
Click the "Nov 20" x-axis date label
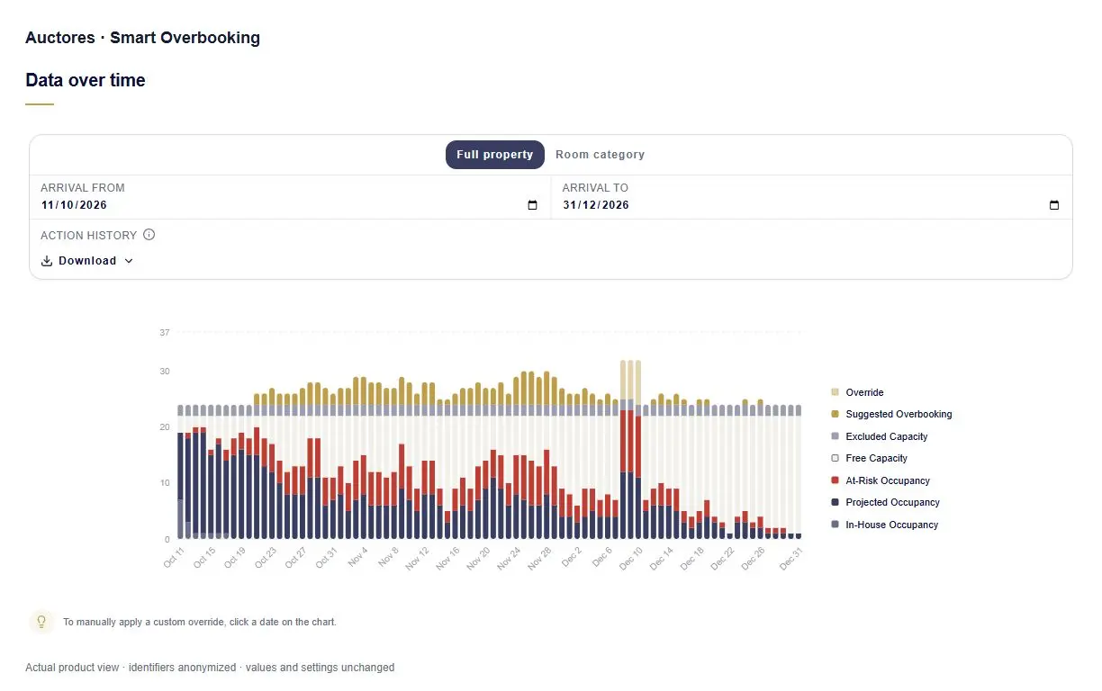478,557
